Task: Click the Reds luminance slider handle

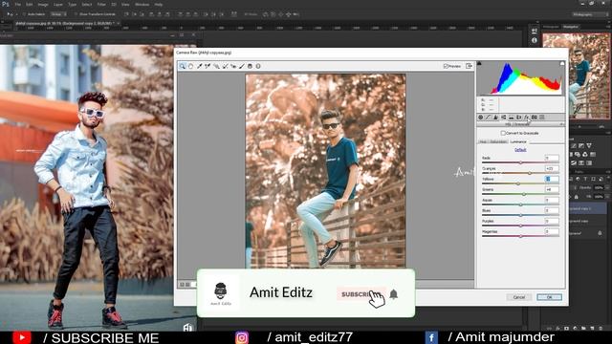Action: click(x=520, y=162)
